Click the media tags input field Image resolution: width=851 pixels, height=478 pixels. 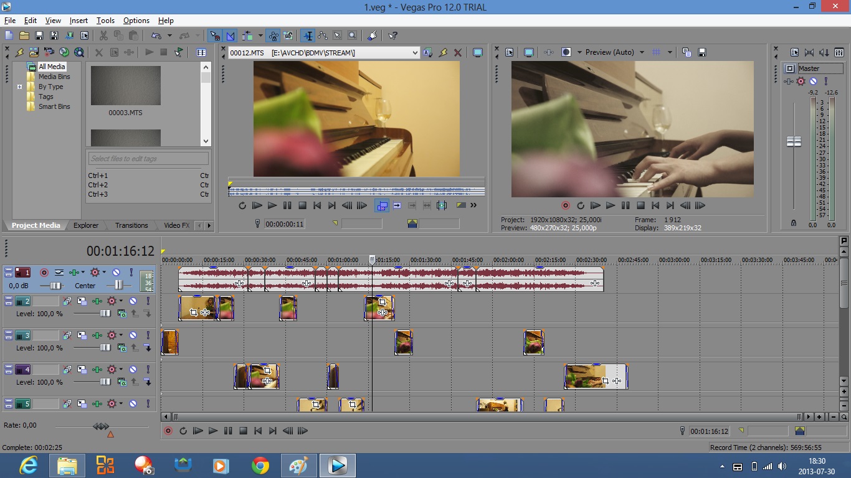148,158
